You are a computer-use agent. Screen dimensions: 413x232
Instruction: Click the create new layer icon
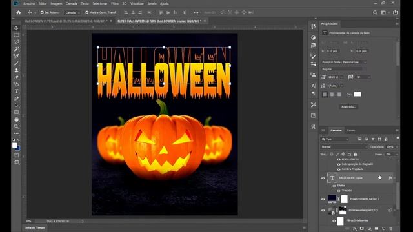[x=383, y=229]
